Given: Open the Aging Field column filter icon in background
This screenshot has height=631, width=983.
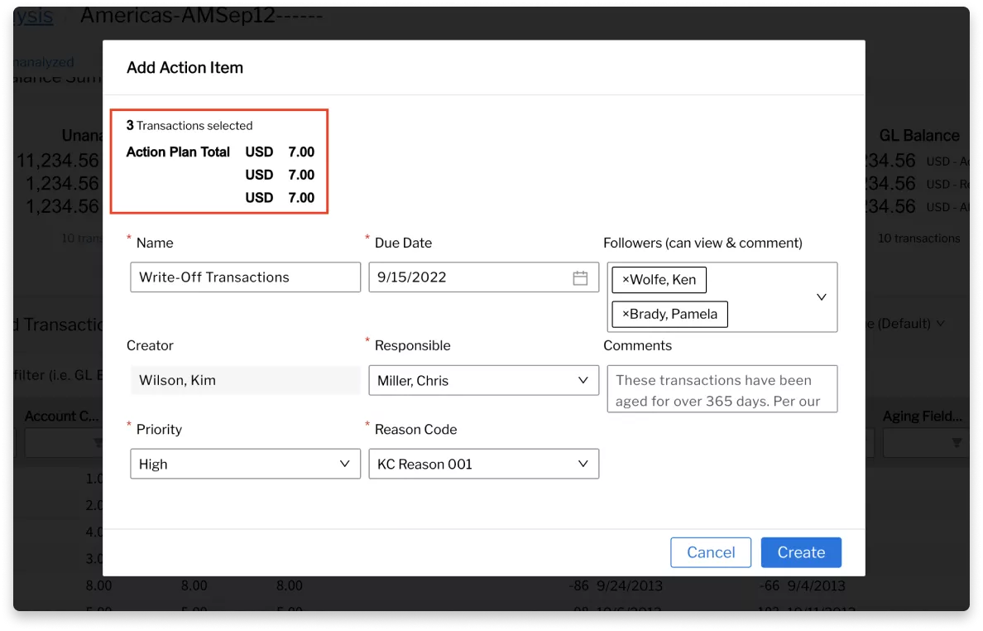Looking at the screenshot, I should tap(957, 444).
